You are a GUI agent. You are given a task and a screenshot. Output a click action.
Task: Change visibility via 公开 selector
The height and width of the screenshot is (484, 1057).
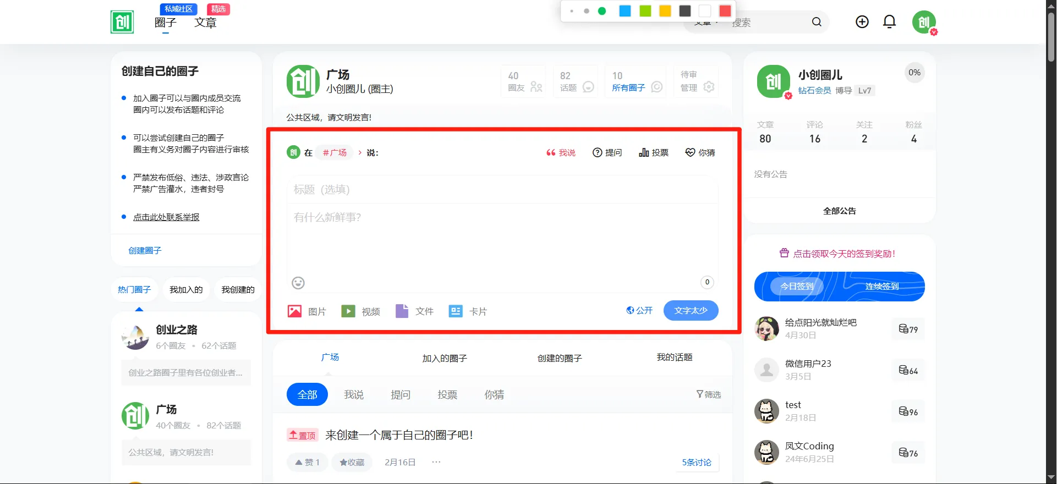[639, 311]
